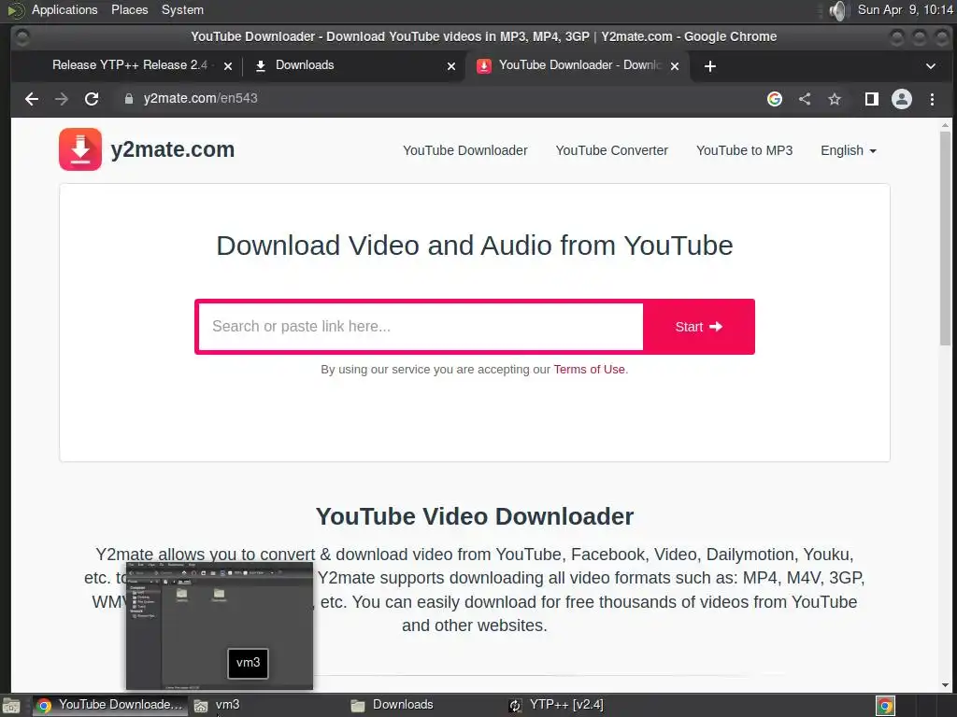Click the Download Video and Audio heading
This screenshot has width=957, height=717.
click(x=475, y=246)
